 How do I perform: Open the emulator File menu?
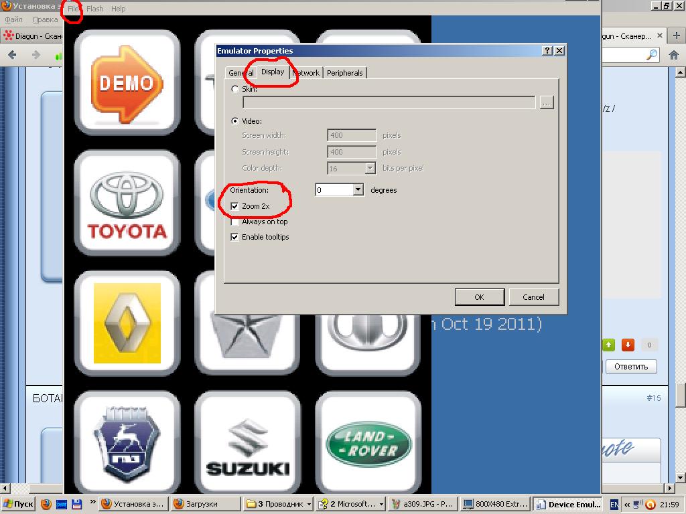click(x=72, y=9)
